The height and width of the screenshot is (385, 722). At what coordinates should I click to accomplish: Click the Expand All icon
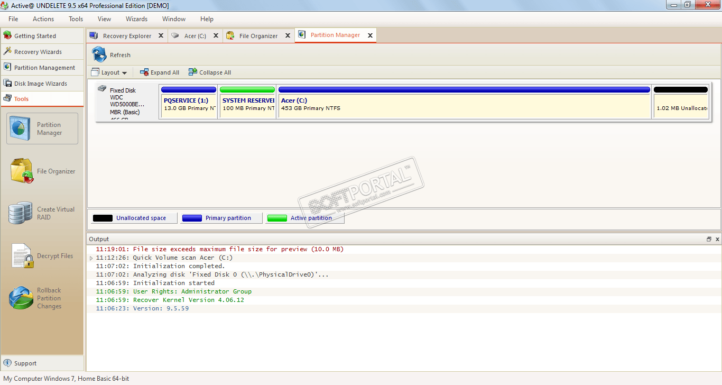tap(144, 72)
